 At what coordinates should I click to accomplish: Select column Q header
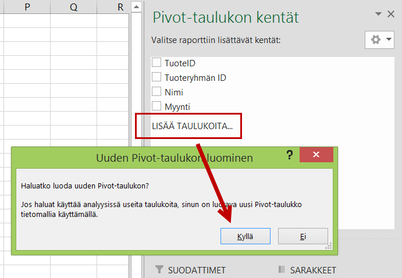[73, 7]
